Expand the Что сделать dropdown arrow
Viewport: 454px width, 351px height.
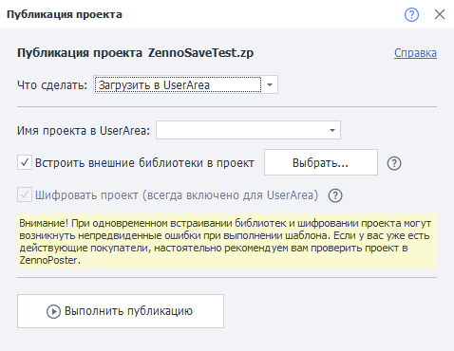pyautogui.click(x=270, y=84)
